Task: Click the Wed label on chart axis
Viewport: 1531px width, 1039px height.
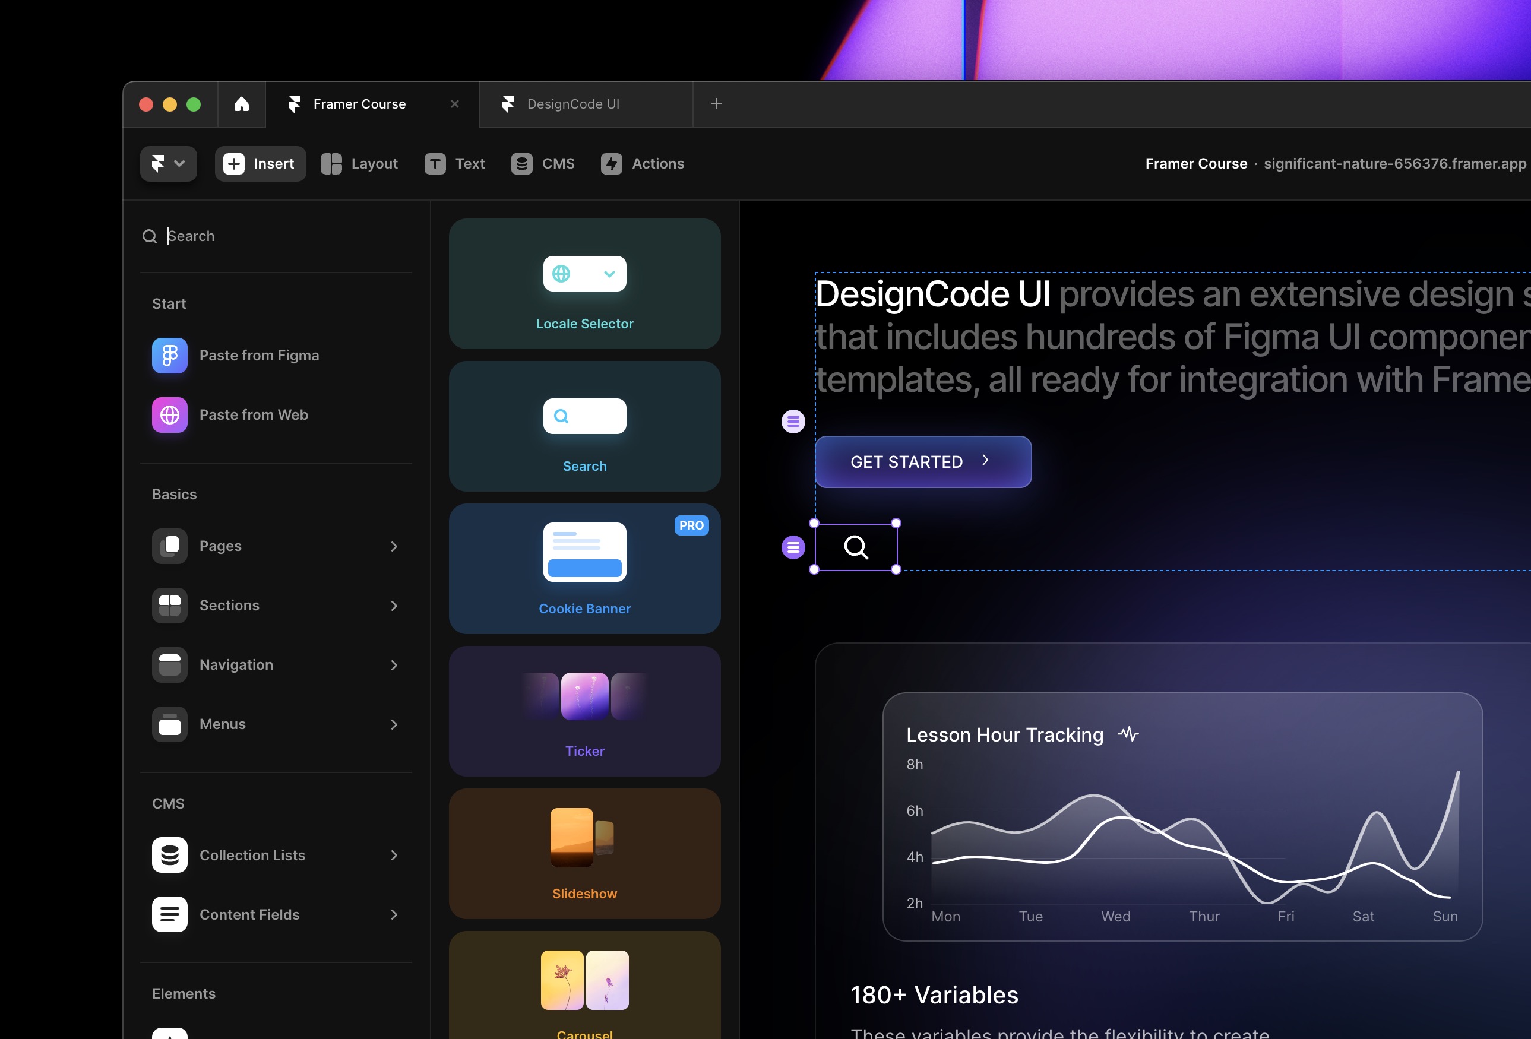Action: [x=1116, y=917]
